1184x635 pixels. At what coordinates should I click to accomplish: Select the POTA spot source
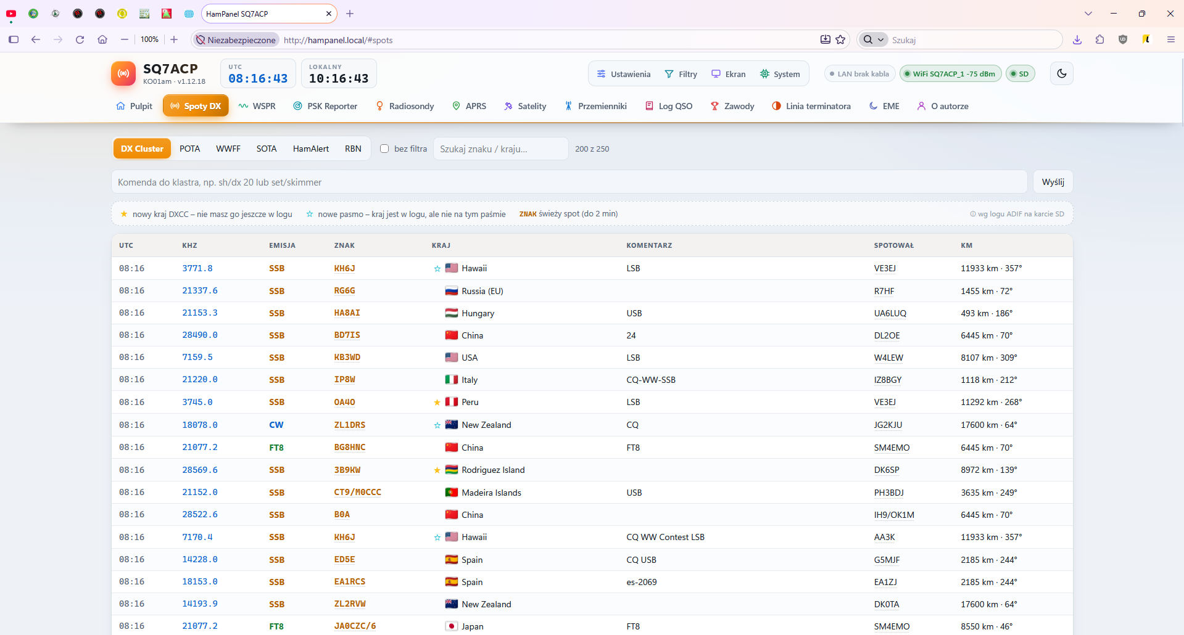pyautogui.click(x=190, y=149)
